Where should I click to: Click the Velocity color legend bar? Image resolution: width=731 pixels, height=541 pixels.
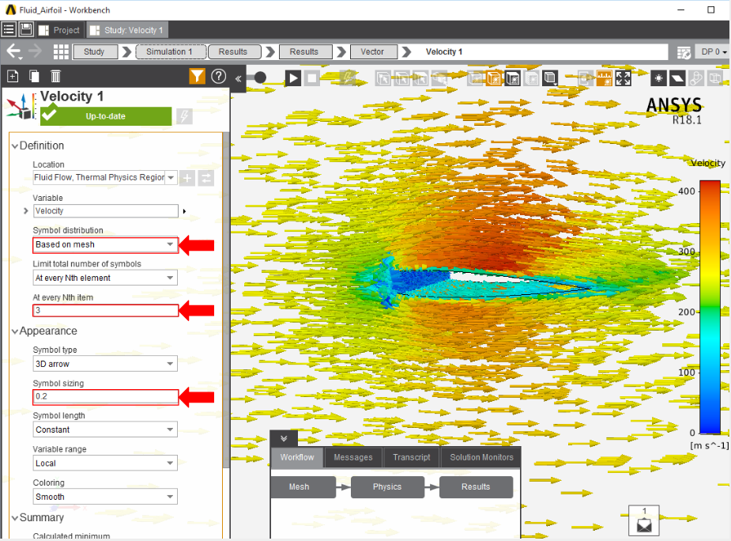710,308
